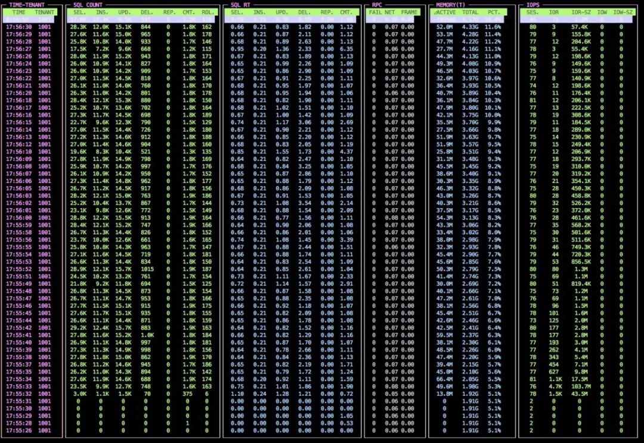
Task: Click the 52.0M active memory value
Action: coord(444,27)
